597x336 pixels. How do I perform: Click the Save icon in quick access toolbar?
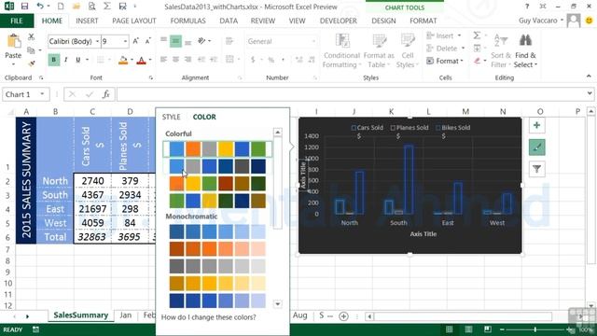coord(24,7)
